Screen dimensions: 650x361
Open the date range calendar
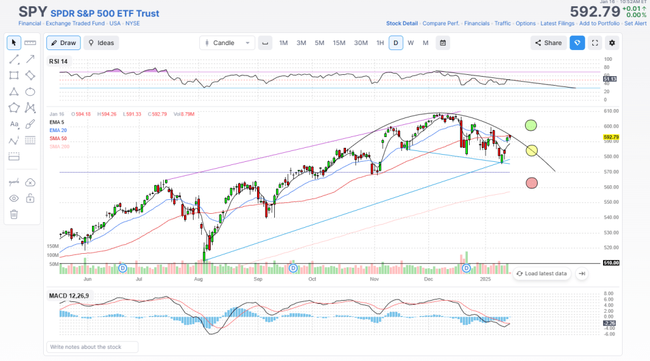[x=443, y=43]
